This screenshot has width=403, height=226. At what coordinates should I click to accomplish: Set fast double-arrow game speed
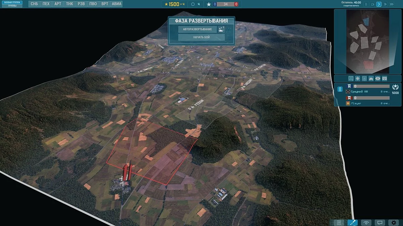[385, 4]
